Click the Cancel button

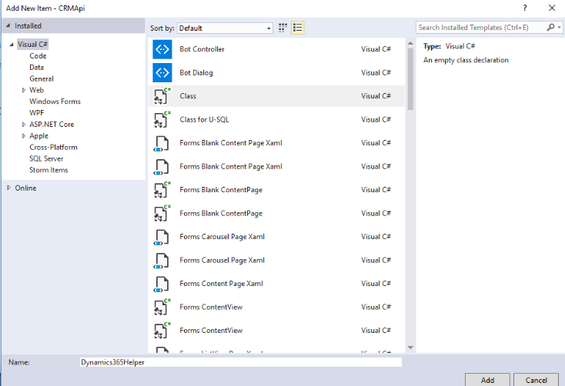(x=537, y=380)
